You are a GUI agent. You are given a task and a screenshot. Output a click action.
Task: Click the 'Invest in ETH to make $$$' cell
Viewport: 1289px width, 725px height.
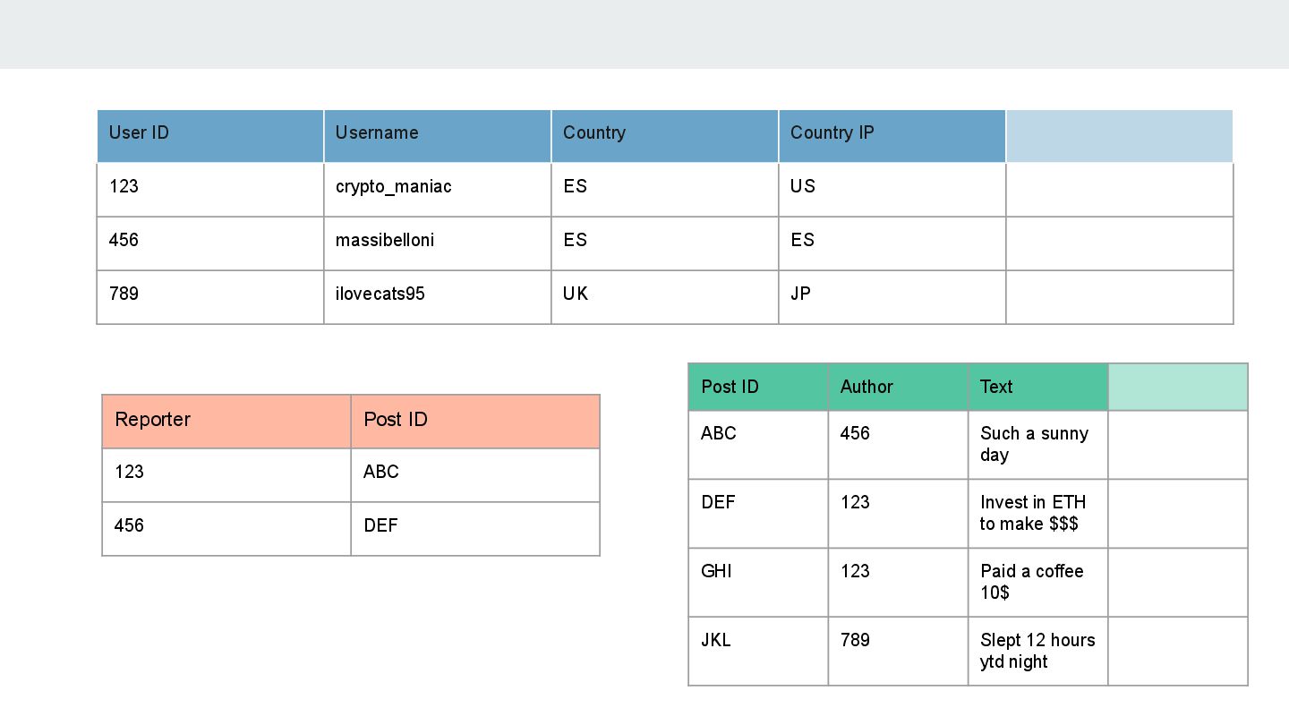click(x=1037, y=514)
